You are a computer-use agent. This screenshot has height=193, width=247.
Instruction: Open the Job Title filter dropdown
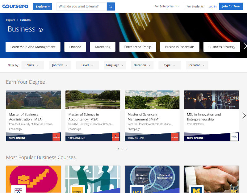[x=60, y=65]
